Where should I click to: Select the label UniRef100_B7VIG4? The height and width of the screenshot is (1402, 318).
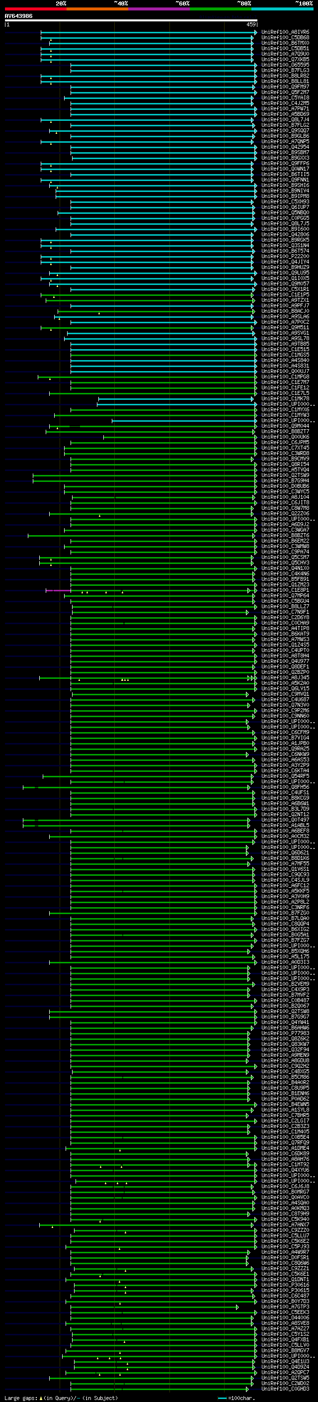pos(285,738)
